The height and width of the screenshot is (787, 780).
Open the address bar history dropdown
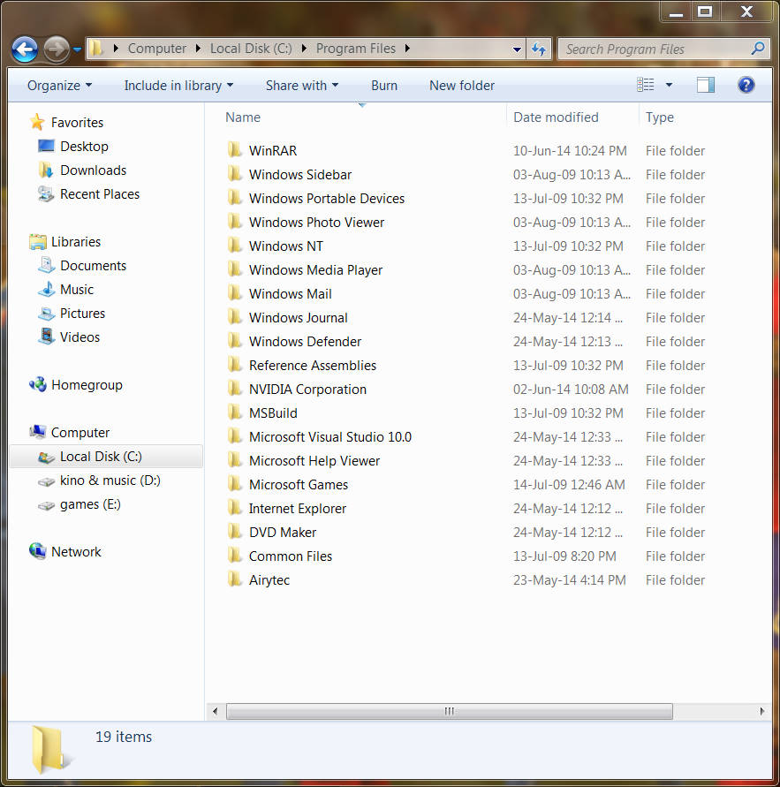[x=517, y=49]
